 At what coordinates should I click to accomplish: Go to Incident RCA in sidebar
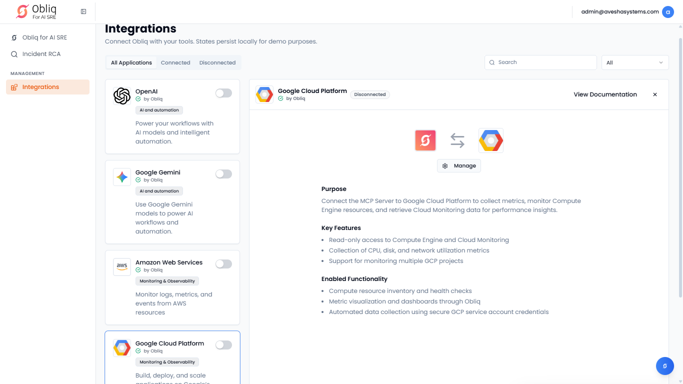pyautogui.click(x=41, y=54)
